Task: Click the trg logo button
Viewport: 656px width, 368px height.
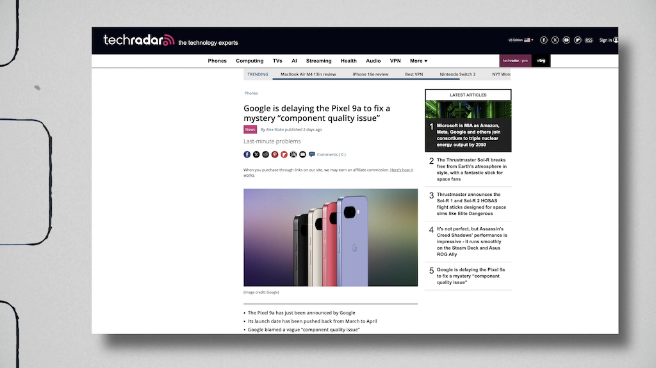Action: pos(541,61)
